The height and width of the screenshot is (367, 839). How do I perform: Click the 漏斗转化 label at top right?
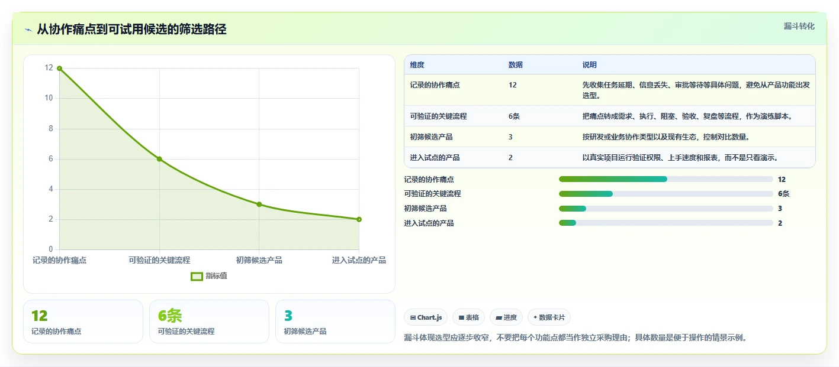(799, 27)
